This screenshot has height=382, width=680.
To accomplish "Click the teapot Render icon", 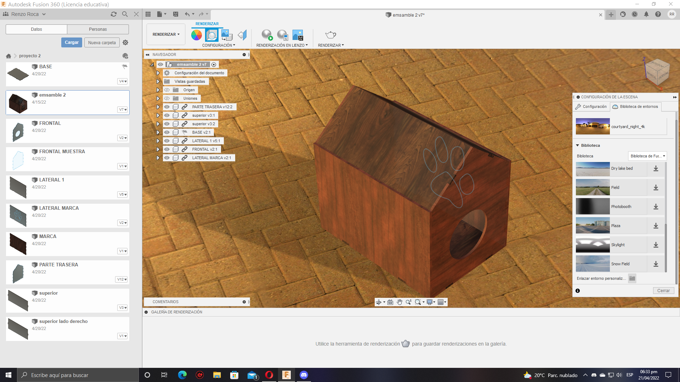I will (x=330, y=35).
